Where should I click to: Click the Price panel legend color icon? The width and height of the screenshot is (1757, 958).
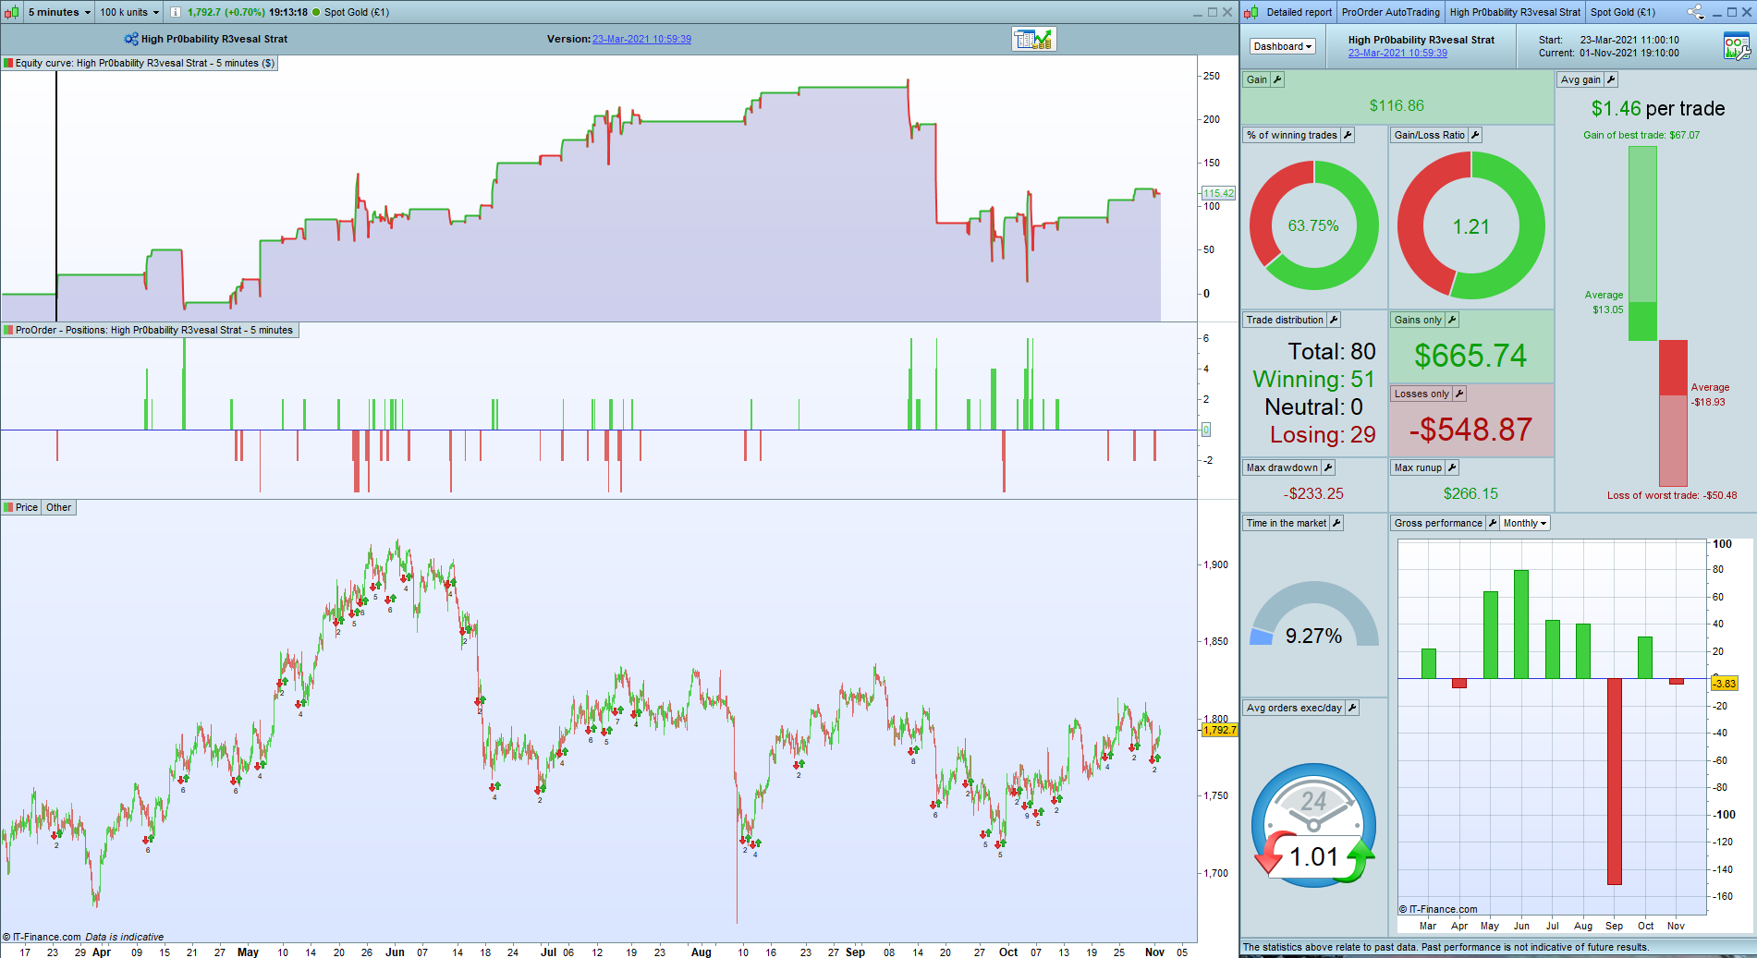click(8, 507)
